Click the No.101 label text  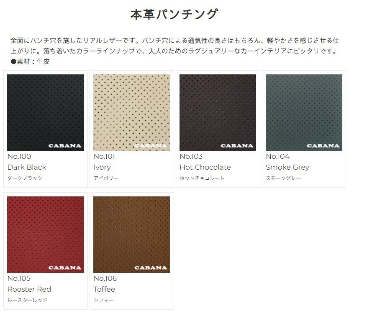[104, 156]
